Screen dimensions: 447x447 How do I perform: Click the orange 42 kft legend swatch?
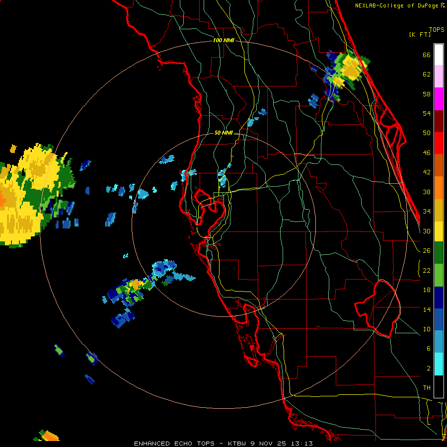point(439,188)
